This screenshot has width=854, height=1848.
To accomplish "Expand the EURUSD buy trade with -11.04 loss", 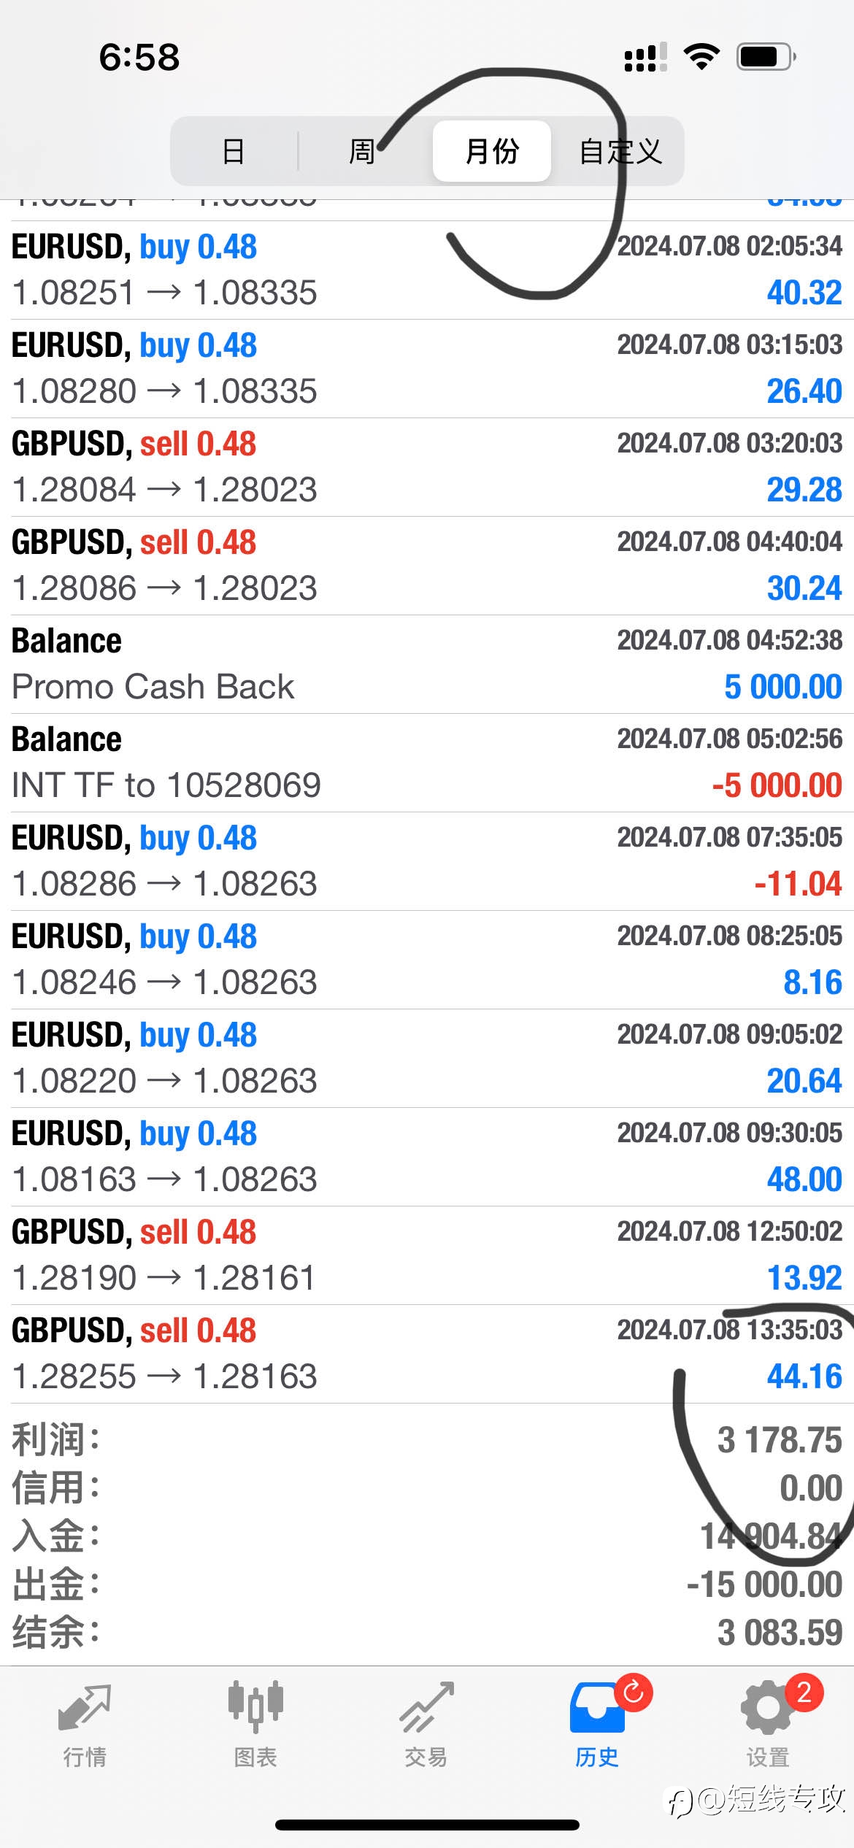I will coord(427,861).
